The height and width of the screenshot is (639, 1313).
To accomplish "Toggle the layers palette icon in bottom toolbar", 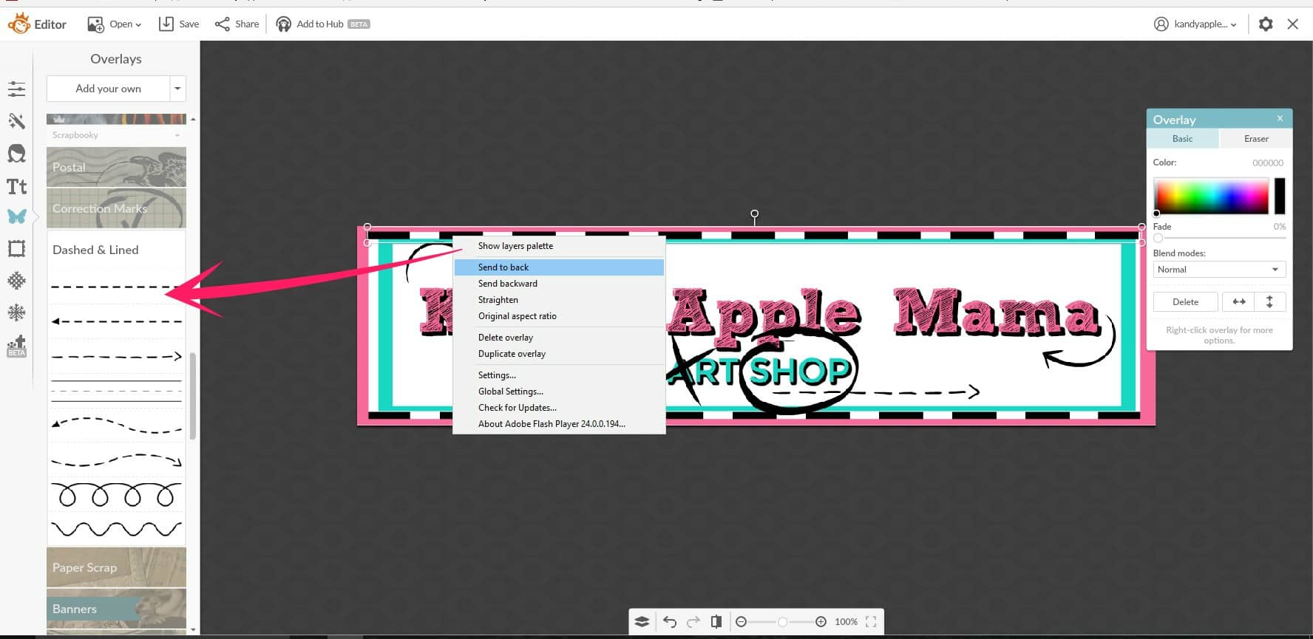I will pyautogui.click(x=642, y=622).
